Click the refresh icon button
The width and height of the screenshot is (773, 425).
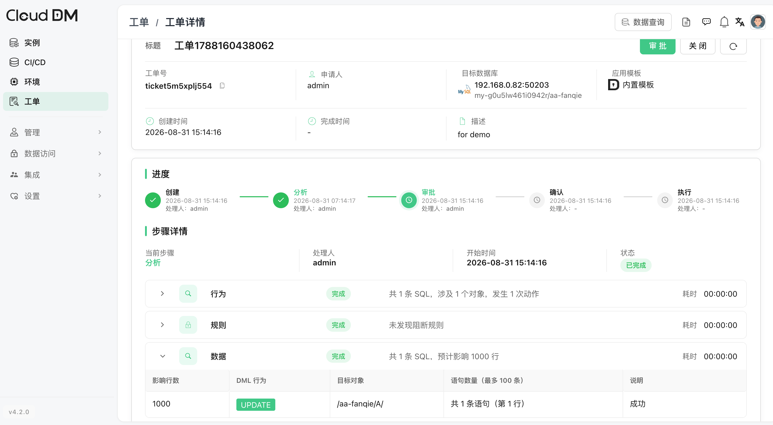pos(733,46)
